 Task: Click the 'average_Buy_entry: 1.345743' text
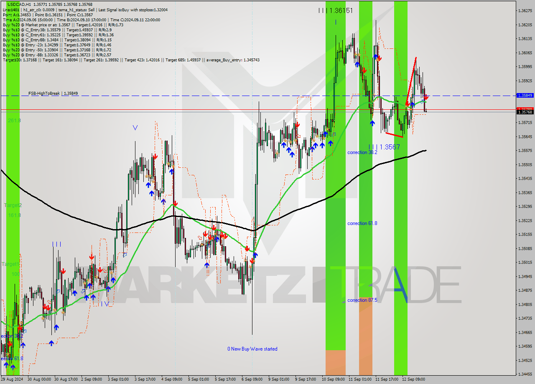coord(232,60)
